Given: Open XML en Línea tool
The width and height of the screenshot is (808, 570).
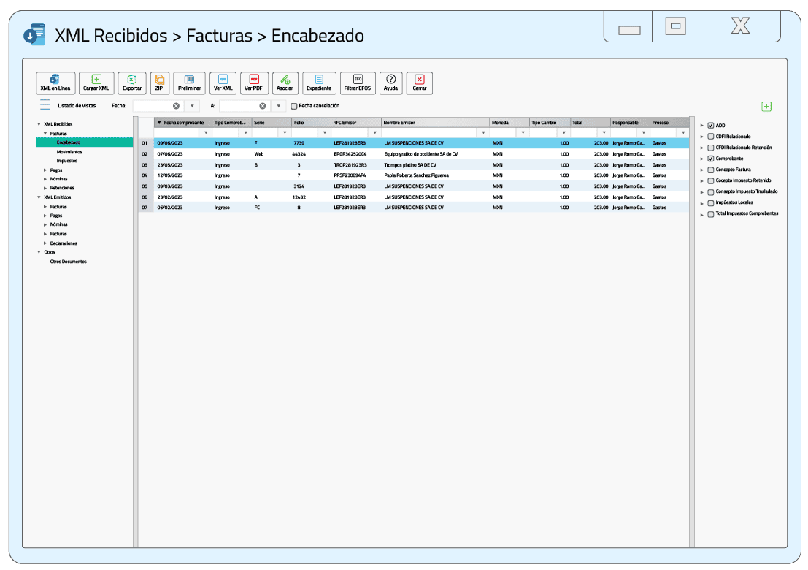Looking at the screenshot, I should 55,83.
